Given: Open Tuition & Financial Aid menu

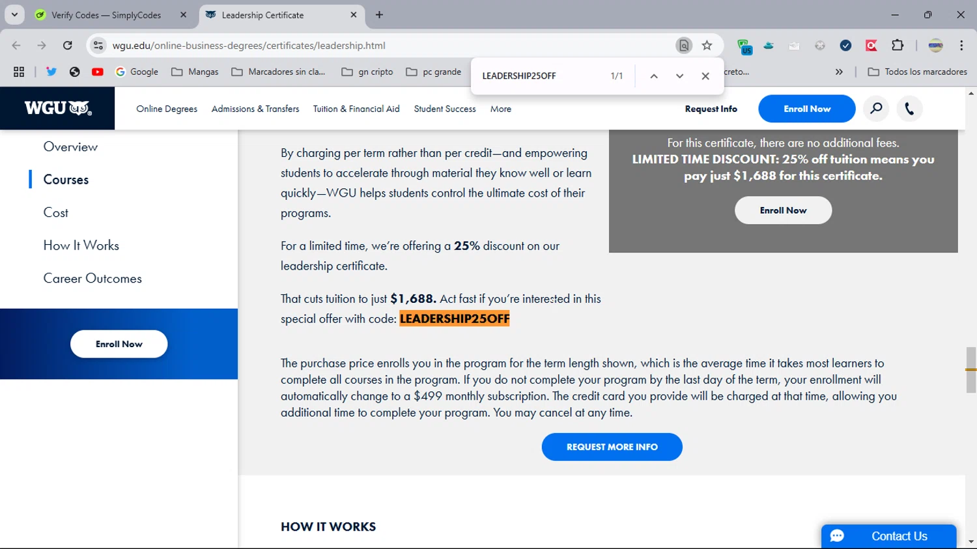Looking at the screenshot, I should coord(356,109).
